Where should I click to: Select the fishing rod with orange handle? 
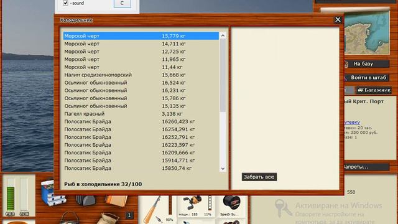click(x=152, y=210)
